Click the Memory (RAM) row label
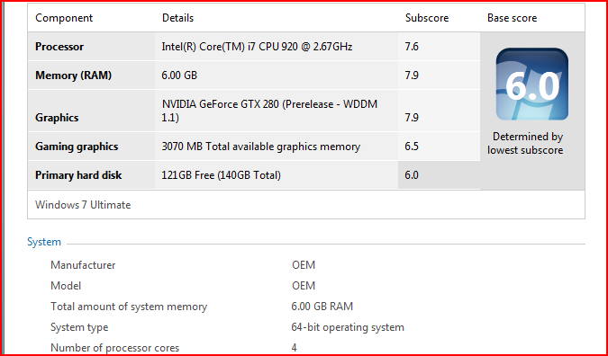Image resolution: width=608 pixels, height=356 pixels. (73, 76)
